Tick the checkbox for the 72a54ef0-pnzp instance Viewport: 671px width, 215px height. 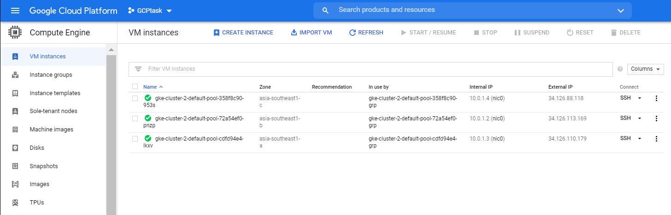coord(135,119)
